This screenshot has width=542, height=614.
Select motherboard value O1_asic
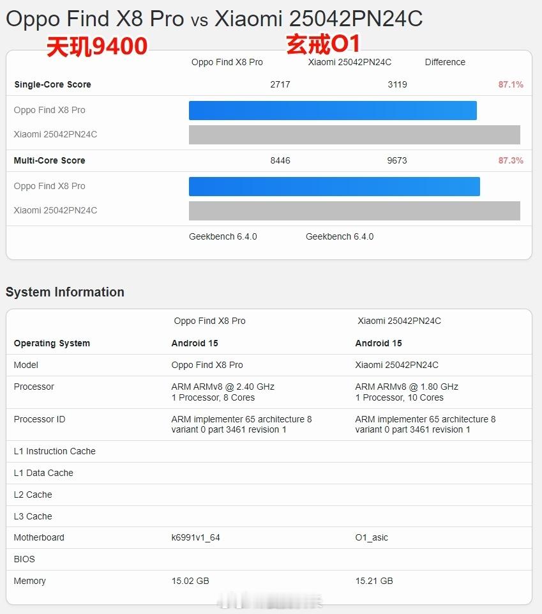point(372,537)
